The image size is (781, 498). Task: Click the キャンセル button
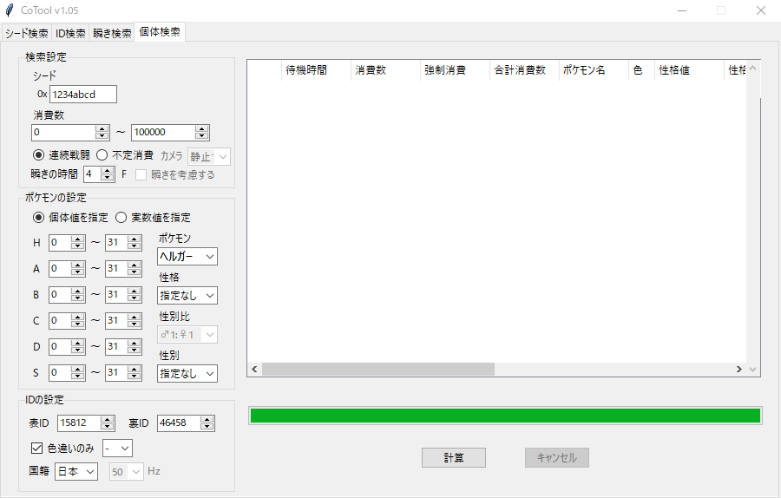coord(557,458)
